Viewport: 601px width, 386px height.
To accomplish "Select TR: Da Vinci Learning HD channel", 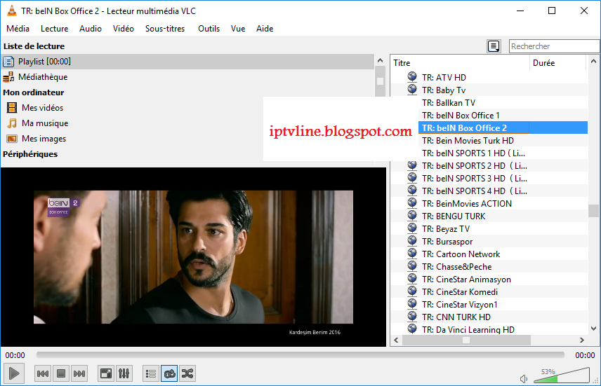I will (468, 330).
